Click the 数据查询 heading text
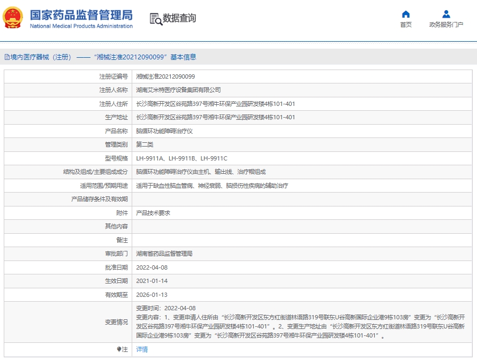Image resolution: width=477 pixels, height=360 pixels. pyautogui.click(x=179, y=18)
